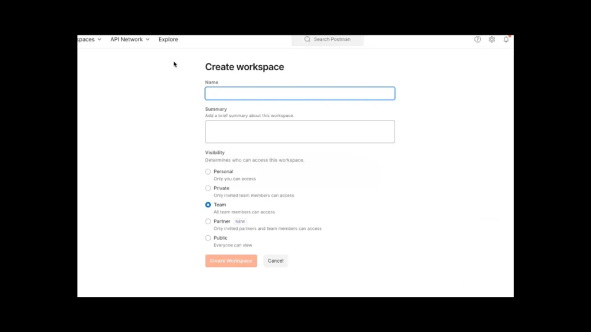Viewport: 591px width, 332px height.
Task: Pick the Partner visibility option
Action: 208,221
